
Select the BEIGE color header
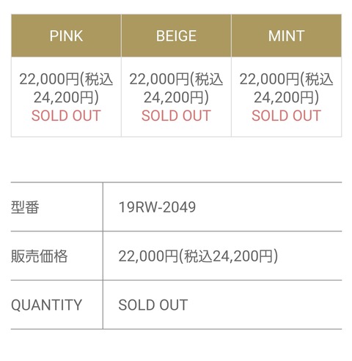[x=176, y=36]
